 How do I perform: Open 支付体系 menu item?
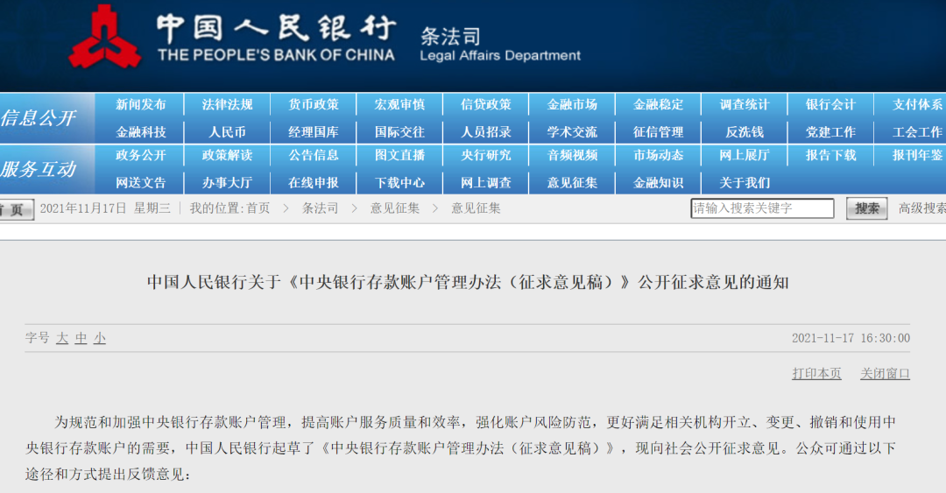(x=917, y=104)
